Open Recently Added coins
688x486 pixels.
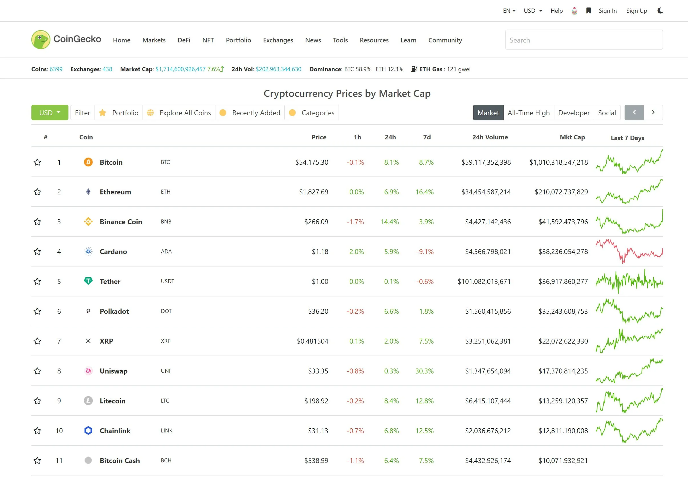(250, 113)
